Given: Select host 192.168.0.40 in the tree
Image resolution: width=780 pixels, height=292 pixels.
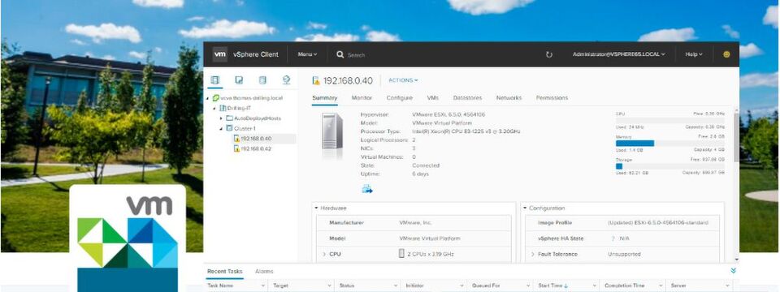Looking at the screenshot, I should (x=256, y=139).
